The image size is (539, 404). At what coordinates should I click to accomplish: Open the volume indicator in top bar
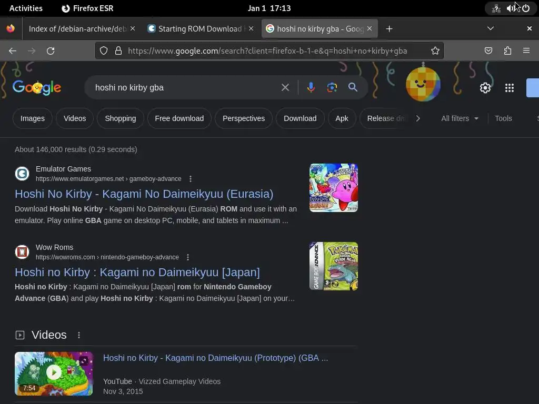click(511, 8)
